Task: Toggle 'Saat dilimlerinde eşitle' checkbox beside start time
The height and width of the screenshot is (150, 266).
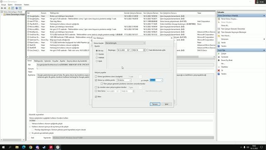Action: [x=147, y=50]
